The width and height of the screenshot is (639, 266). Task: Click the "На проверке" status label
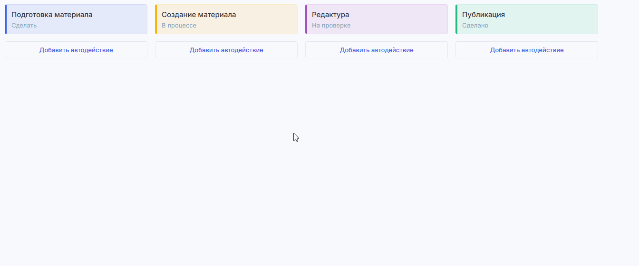coord(331,26)
